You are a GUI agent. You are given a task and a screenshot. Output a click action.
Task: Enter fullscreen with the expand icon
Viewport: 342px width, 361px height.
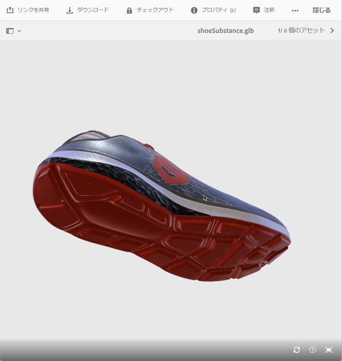point(329,350)
